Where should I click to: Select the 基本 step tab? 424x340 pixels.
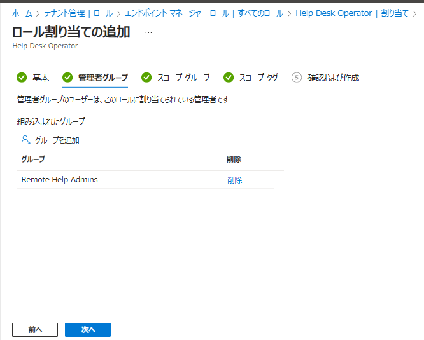(32, 78)
